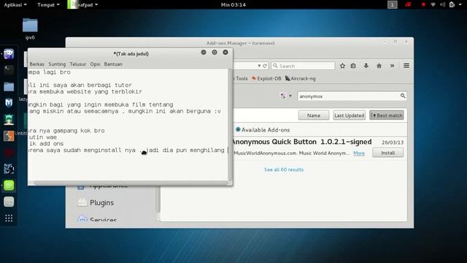Reload the page in Iceweasel
Viewport: 467px width, 263px height.
coord(264,66)
